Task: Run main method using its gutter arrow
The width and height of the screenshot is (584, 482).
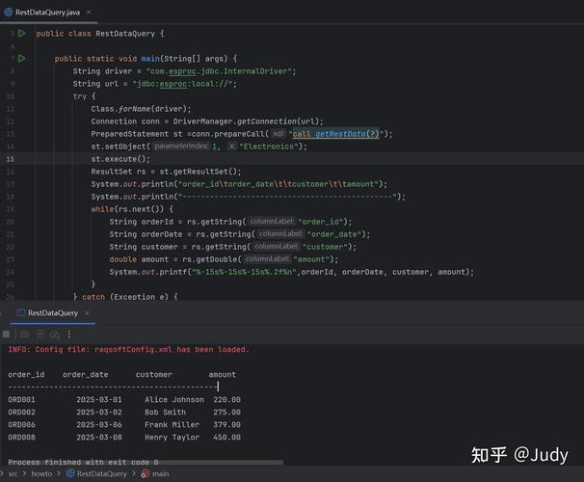Action: coord(22,59)
